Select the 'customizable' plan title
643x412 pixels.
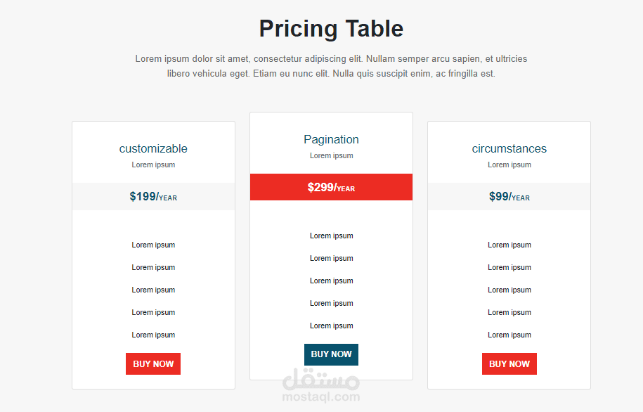(x=153, y=148)
